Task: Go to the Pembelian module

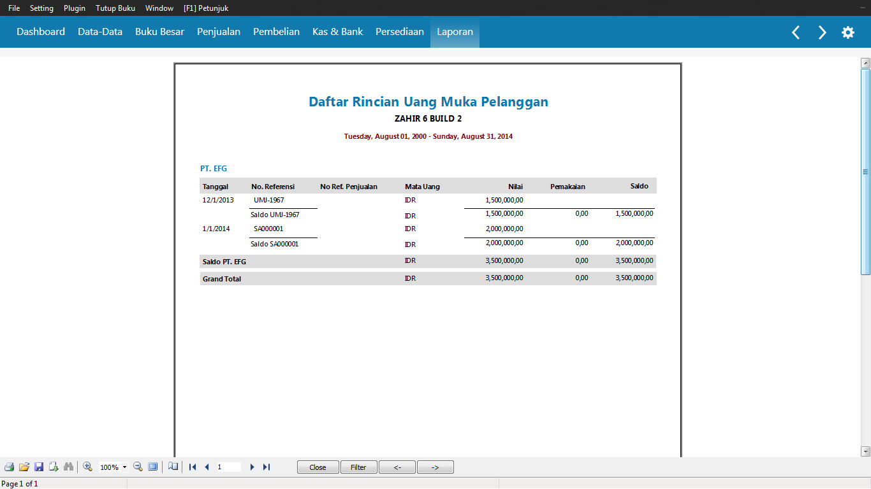Action: pos(276,32)
